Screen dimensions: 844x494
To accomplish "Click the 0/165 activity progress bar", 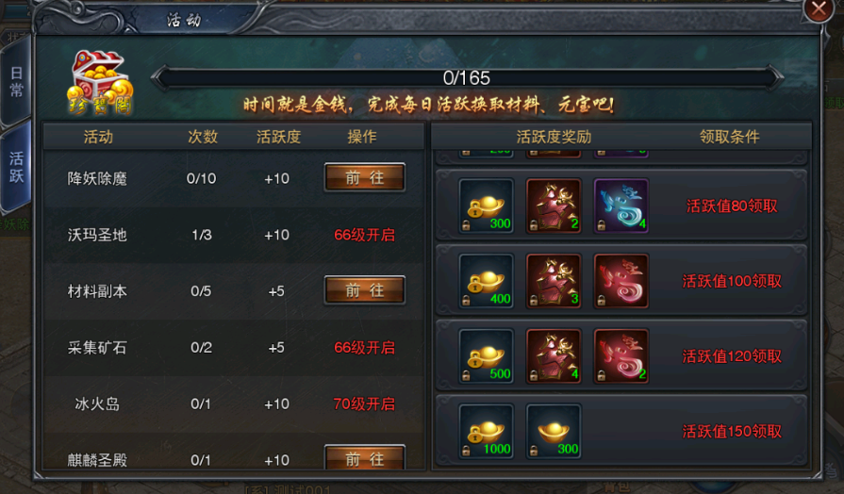I will pyautogui.click(x=467, y=78).
